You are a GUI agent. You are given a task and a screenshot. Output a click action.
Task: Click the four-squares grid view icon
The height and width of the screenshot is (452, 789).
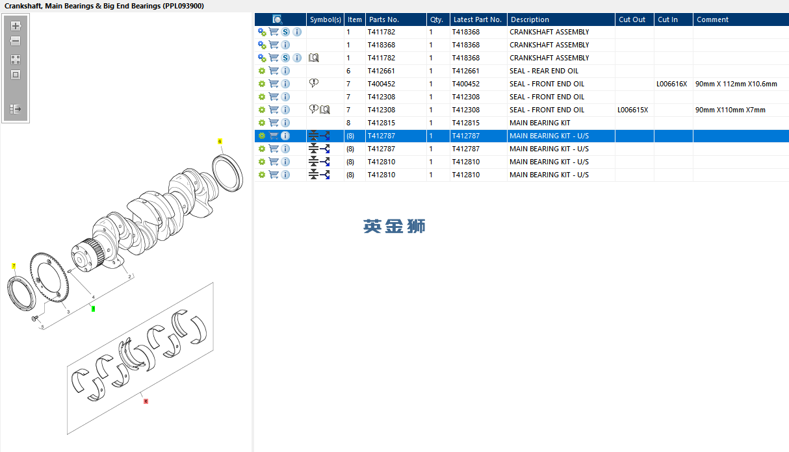[16, 59]
